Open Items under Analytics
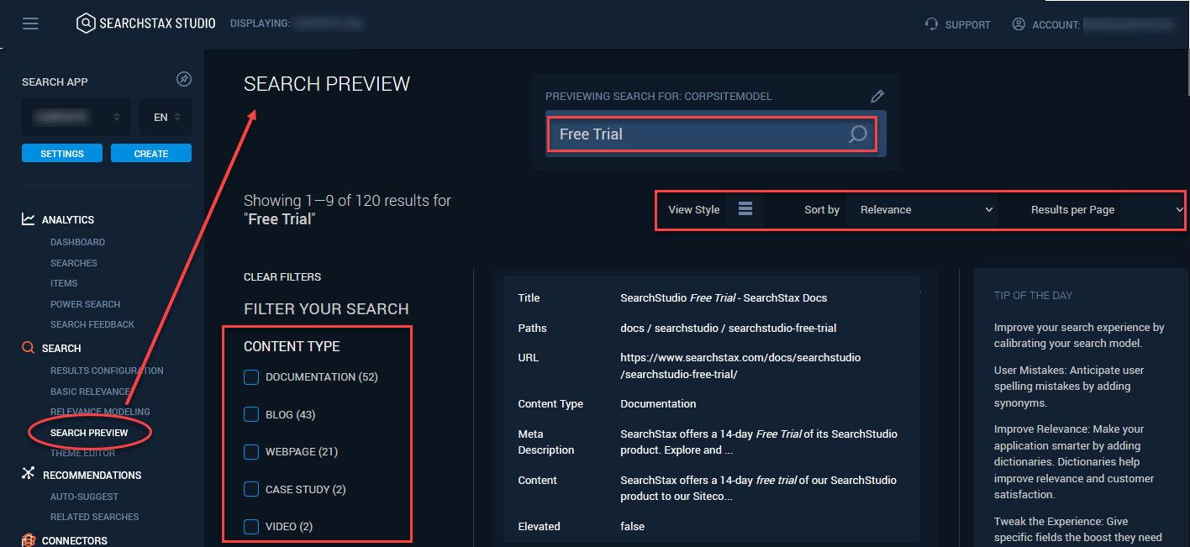This screenshot has width=1190, height=547. pos(64,283)
